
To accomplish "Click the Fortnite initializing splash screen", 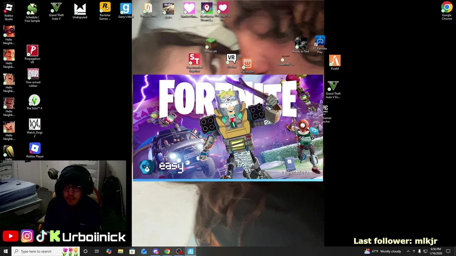I will click(228, 128).
